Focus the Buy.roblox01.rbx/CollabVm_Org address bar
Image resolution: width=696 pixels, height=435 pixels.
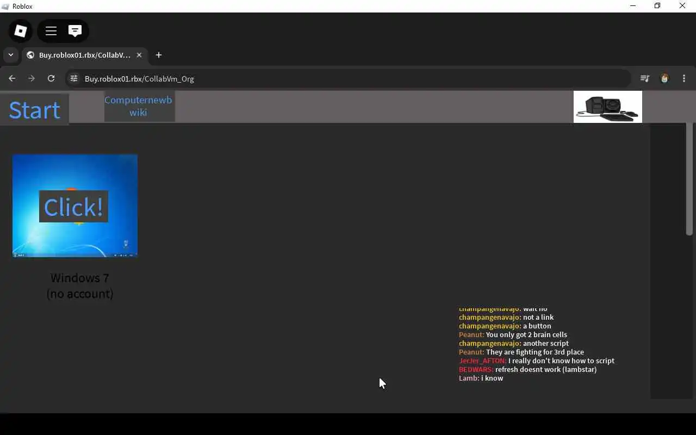click(348, 78)
